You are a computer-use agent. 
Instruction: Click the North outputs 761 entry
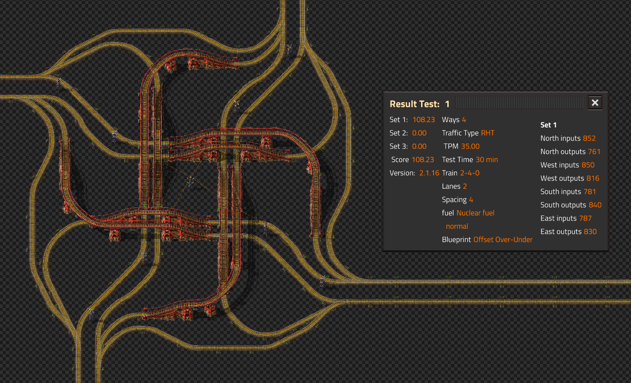571,152
